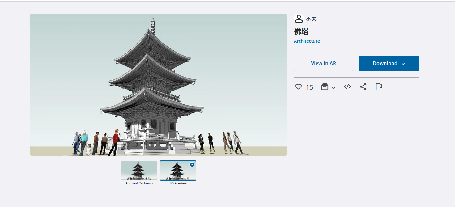Open the embed code icon
The width and height of the screenshot is (455, 207).
coord(347,87)
